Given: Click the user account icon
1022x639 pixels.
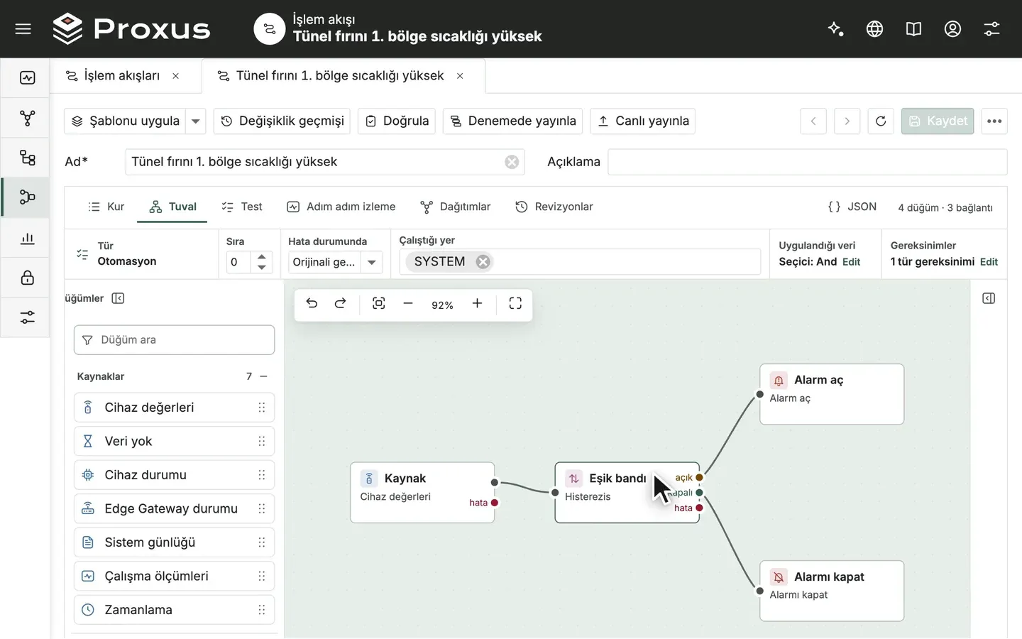Looking at the screenshot, I should tap(952, 28).
